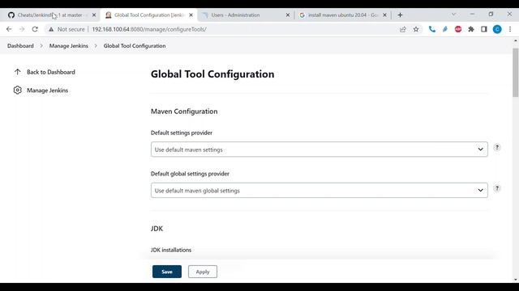
Task: Close the GitHub Cheats tab
Action: (94, 15)
